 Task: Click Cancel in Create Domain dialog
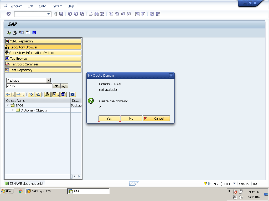click(x=156, y=118)
